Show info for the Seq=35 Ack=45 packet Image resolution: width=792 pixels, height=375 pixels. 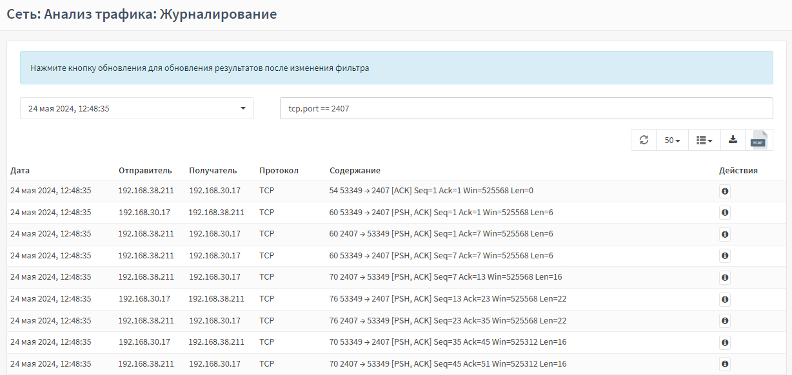pyautogui.click(x=725, y=343)
